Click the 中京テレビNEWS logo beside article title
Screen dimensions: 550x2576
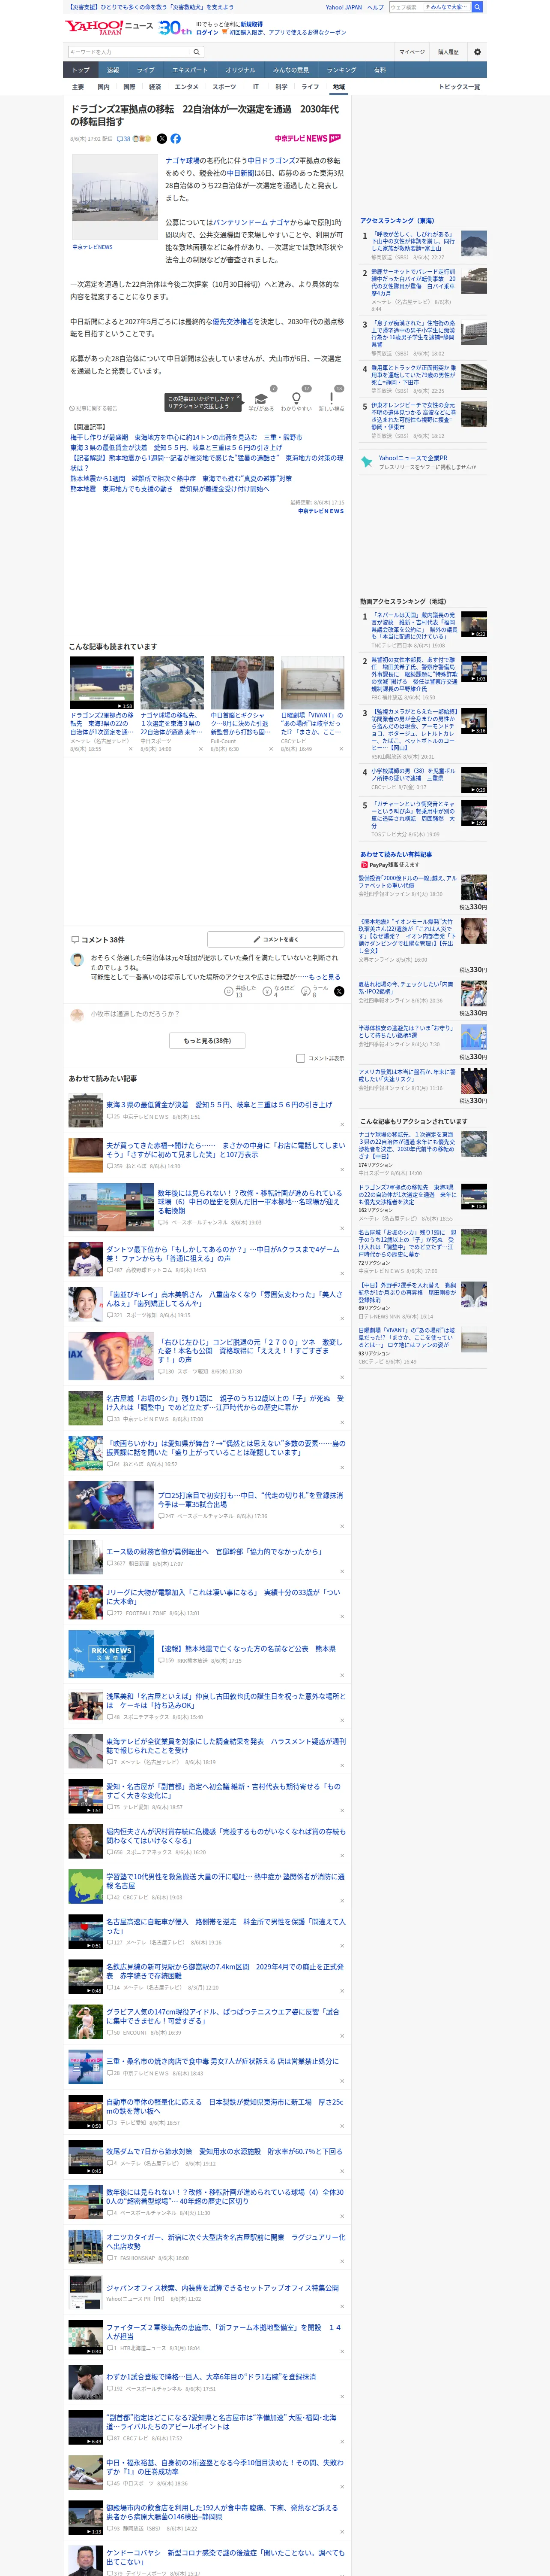pyautogui.click(x=308, y=139)
